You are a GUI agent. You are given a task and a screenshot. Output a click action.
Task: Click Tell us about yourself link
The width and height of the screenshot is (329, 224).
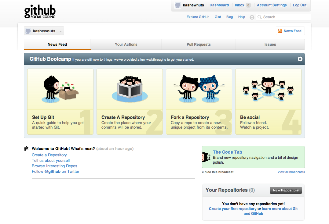pyautogui.click(x=51, y=161)
